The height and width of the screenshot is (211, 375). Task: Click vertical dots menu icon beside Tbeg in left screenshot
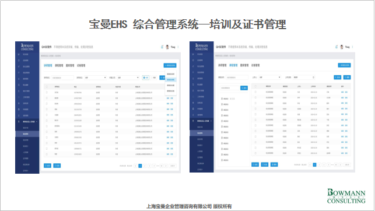coord(178,47)
